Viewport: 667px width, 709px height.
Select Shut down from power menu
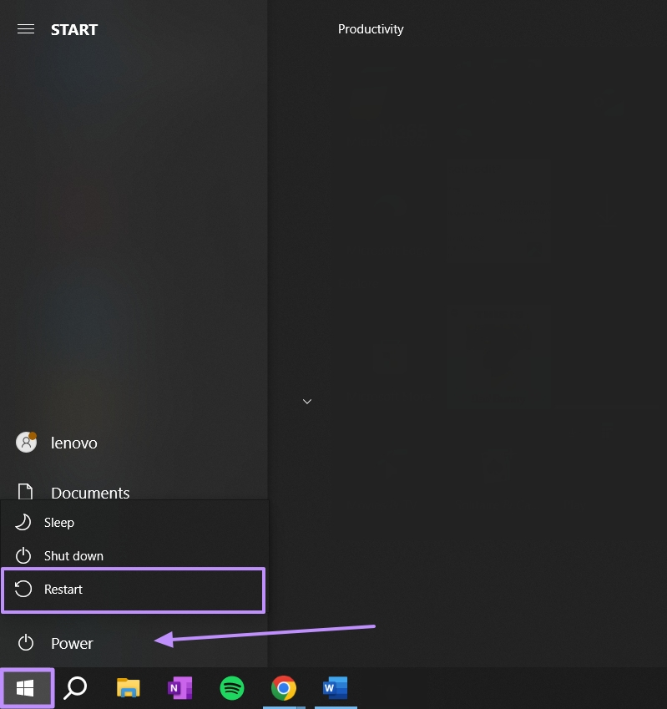(134, 555)
